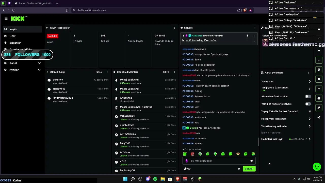Open AKRaenee username in pinned message
Viewport: 325px width, 183px height.
197,36
